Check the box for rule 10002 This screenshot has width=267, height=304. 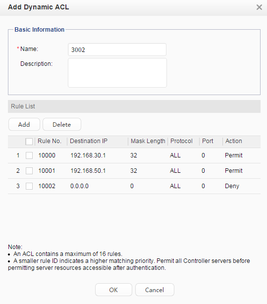pos(29,186)
